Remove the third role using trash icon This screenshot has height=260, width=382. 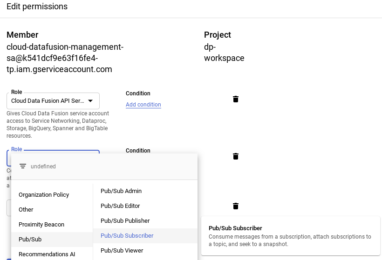(236, 206)
